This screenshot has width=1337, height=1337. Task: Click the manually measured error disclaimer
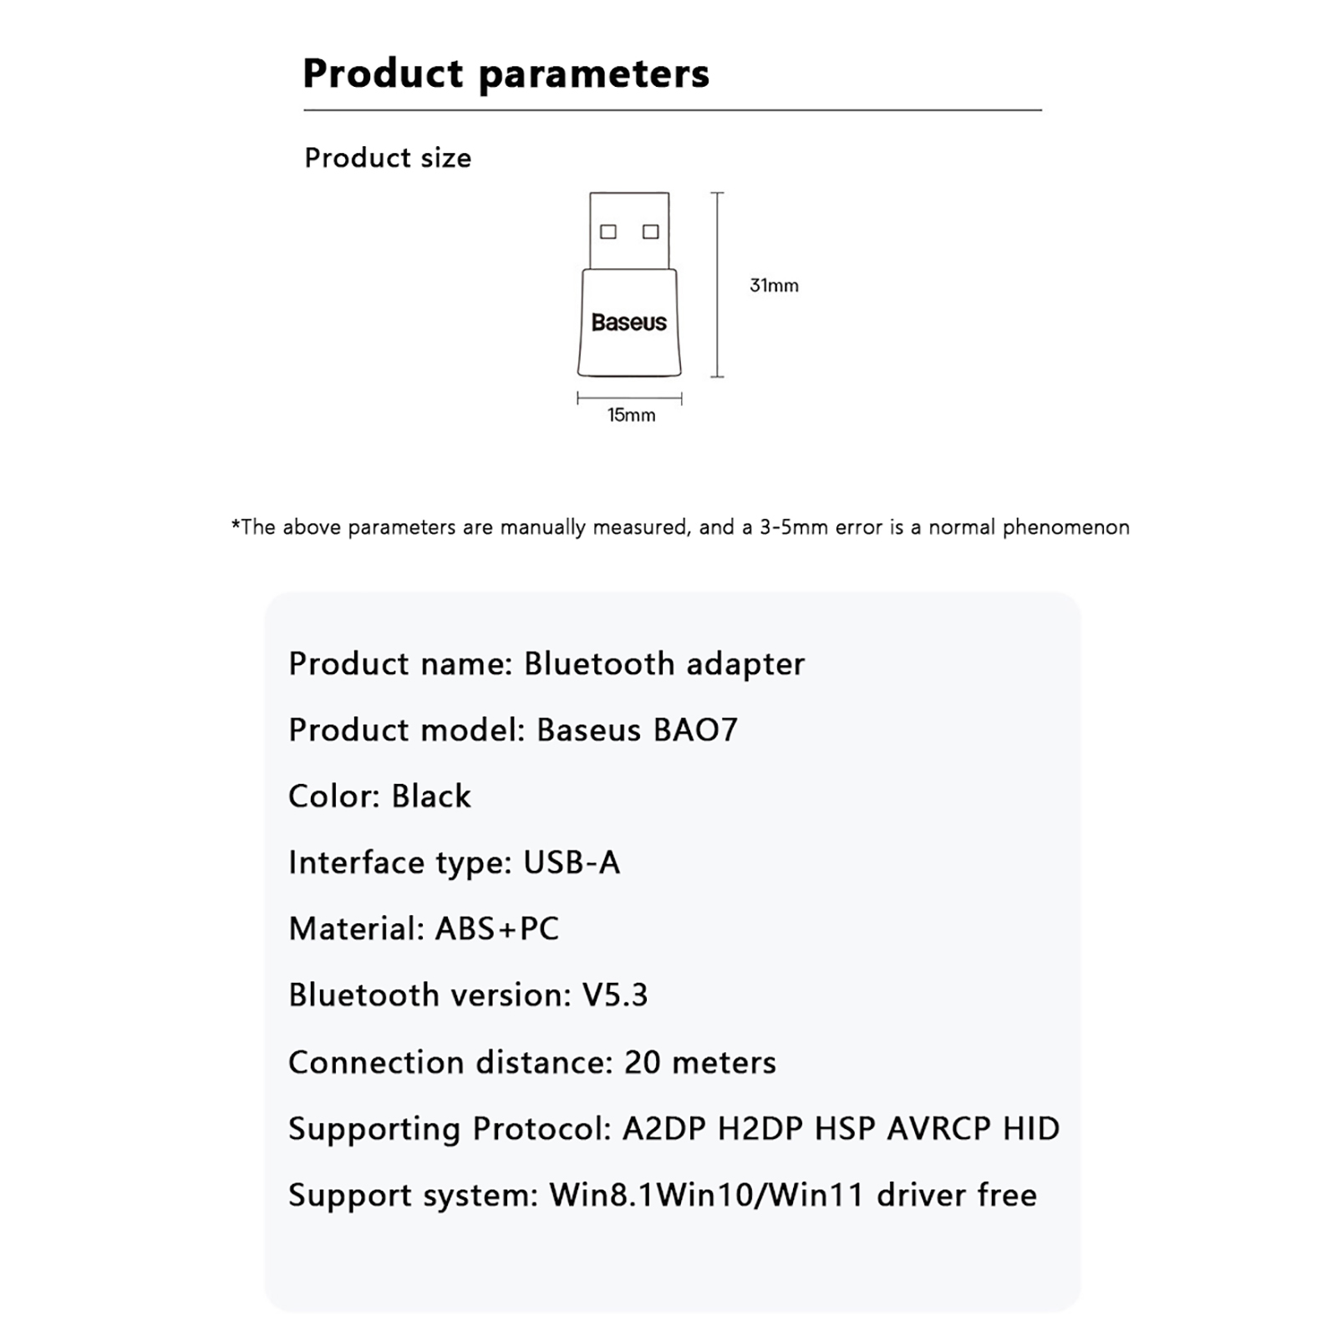(x=680, y=527)
